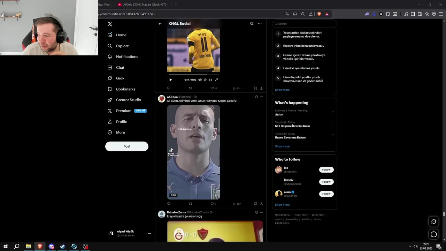446x251 pixels.
Task: Play wQrdon's TikTok video thumbnail
Action: [x=193, y=152]
